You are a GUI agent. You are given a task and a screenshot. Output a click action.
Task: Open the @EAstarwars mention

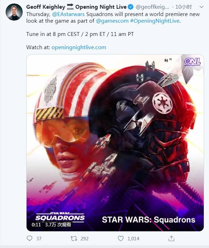[68, 14]
